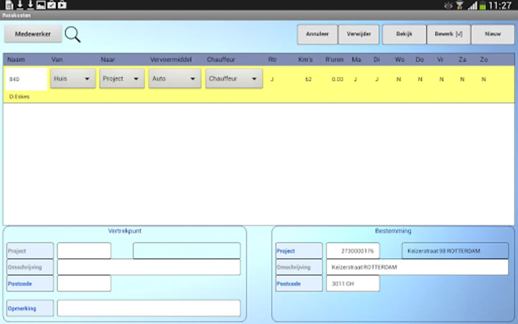Click the Za value N
Viewport: 518px width, 324px height.
pos(462,79)
